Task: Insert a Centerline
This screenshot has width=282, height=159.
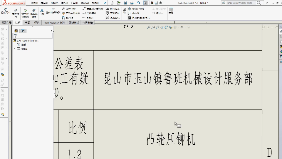Action: [x=134, y=13]
